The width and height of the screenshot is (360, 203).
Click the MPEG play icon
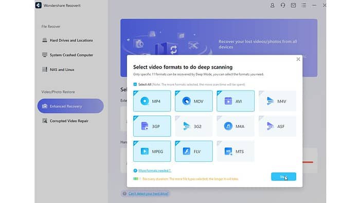point(145,151)
